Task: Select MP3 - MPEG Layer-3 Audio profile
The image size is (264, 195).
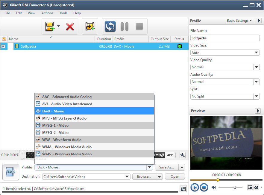Action: pyautogui.click(x=94, y=118)
